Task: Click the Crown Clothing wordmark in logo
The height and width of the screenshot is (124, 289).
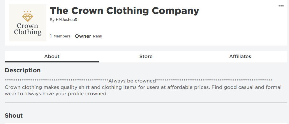Action: 28,29
